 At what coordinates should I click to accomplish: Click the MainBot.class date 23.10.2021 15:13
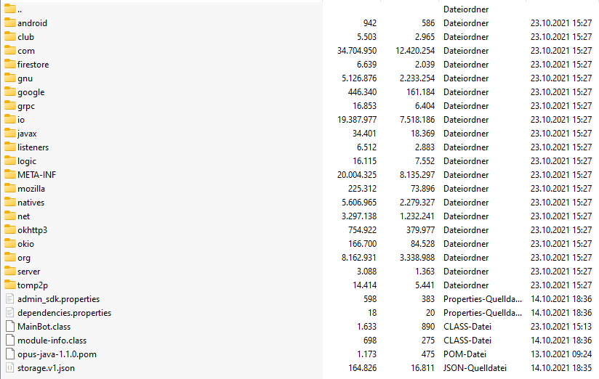point(560,327)
